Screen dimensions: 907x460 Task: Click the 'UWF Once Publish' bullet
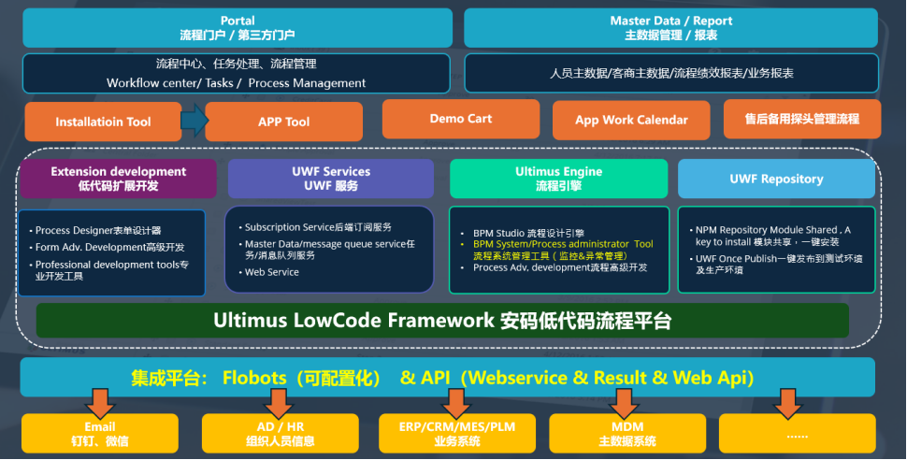pos(776,264)
